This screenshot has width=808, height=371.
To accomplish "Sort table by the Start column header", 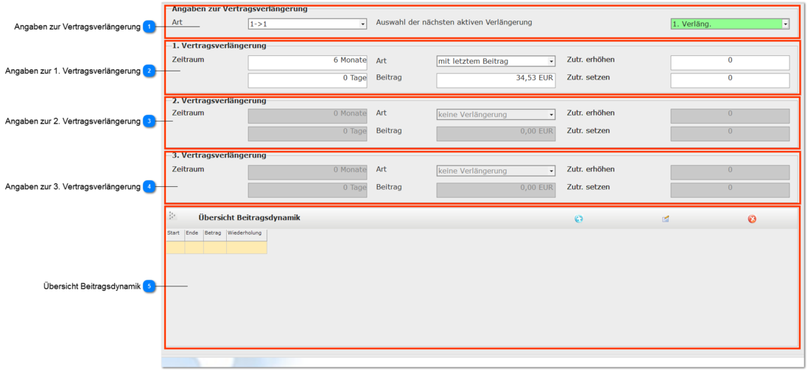I will pos(175,236).
